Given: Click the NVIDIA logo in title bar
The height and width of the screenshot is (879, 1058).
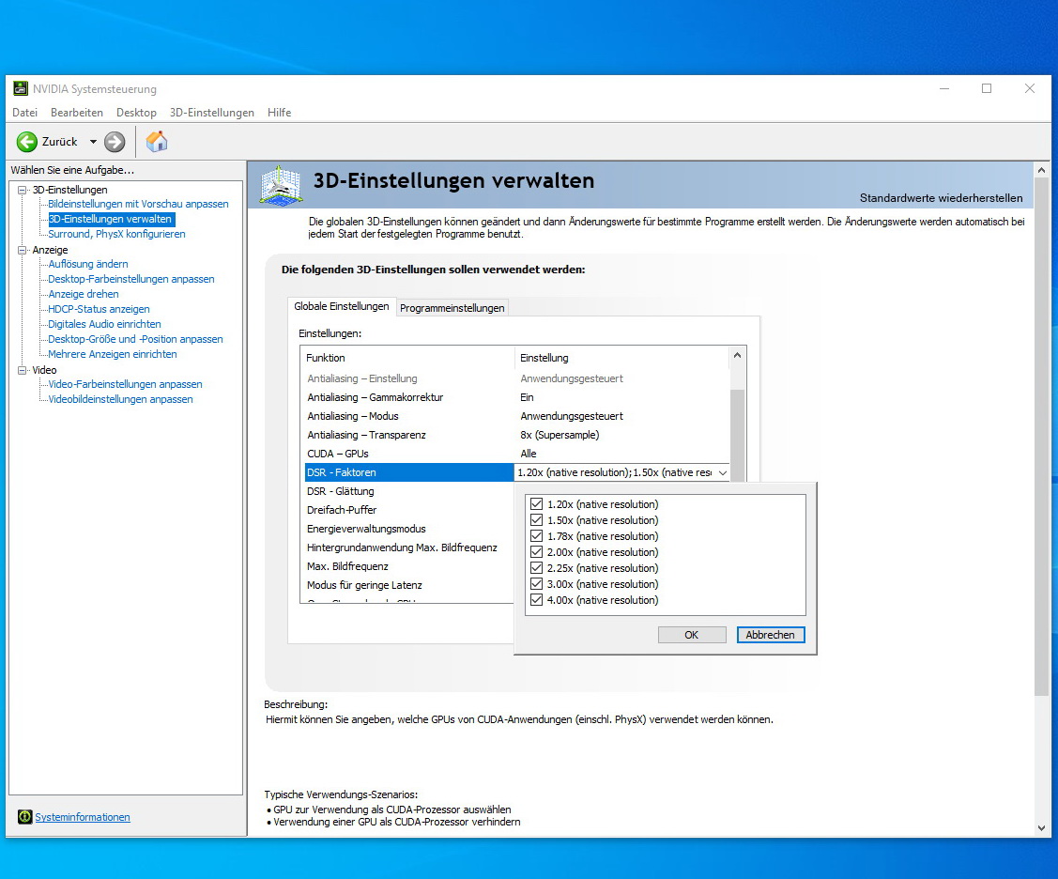Looking at the screenshot, I should tap(20, 88).
